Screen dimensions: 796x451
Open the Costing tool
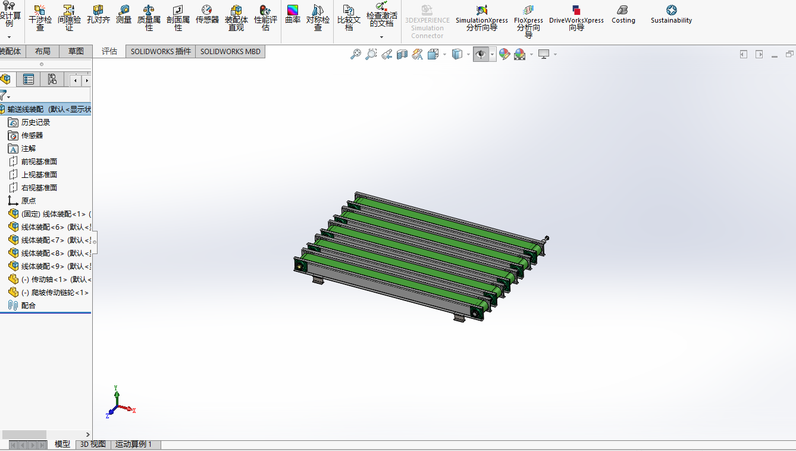[x=623, y=14]
